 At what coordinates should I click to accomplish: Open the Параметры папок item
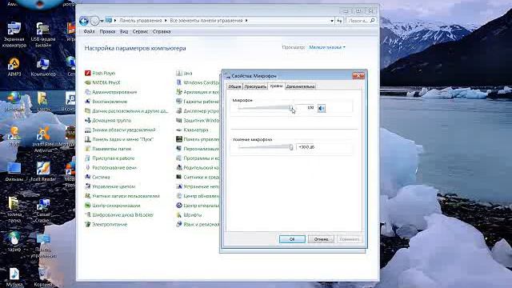(x=108, y=149)
